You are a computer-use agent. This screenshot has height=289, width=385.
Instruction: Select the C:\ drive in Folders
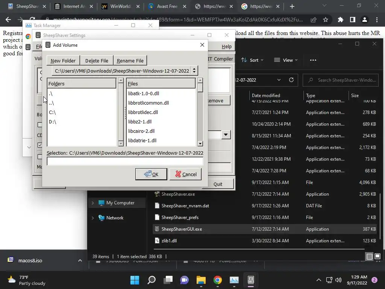(52, 112)
